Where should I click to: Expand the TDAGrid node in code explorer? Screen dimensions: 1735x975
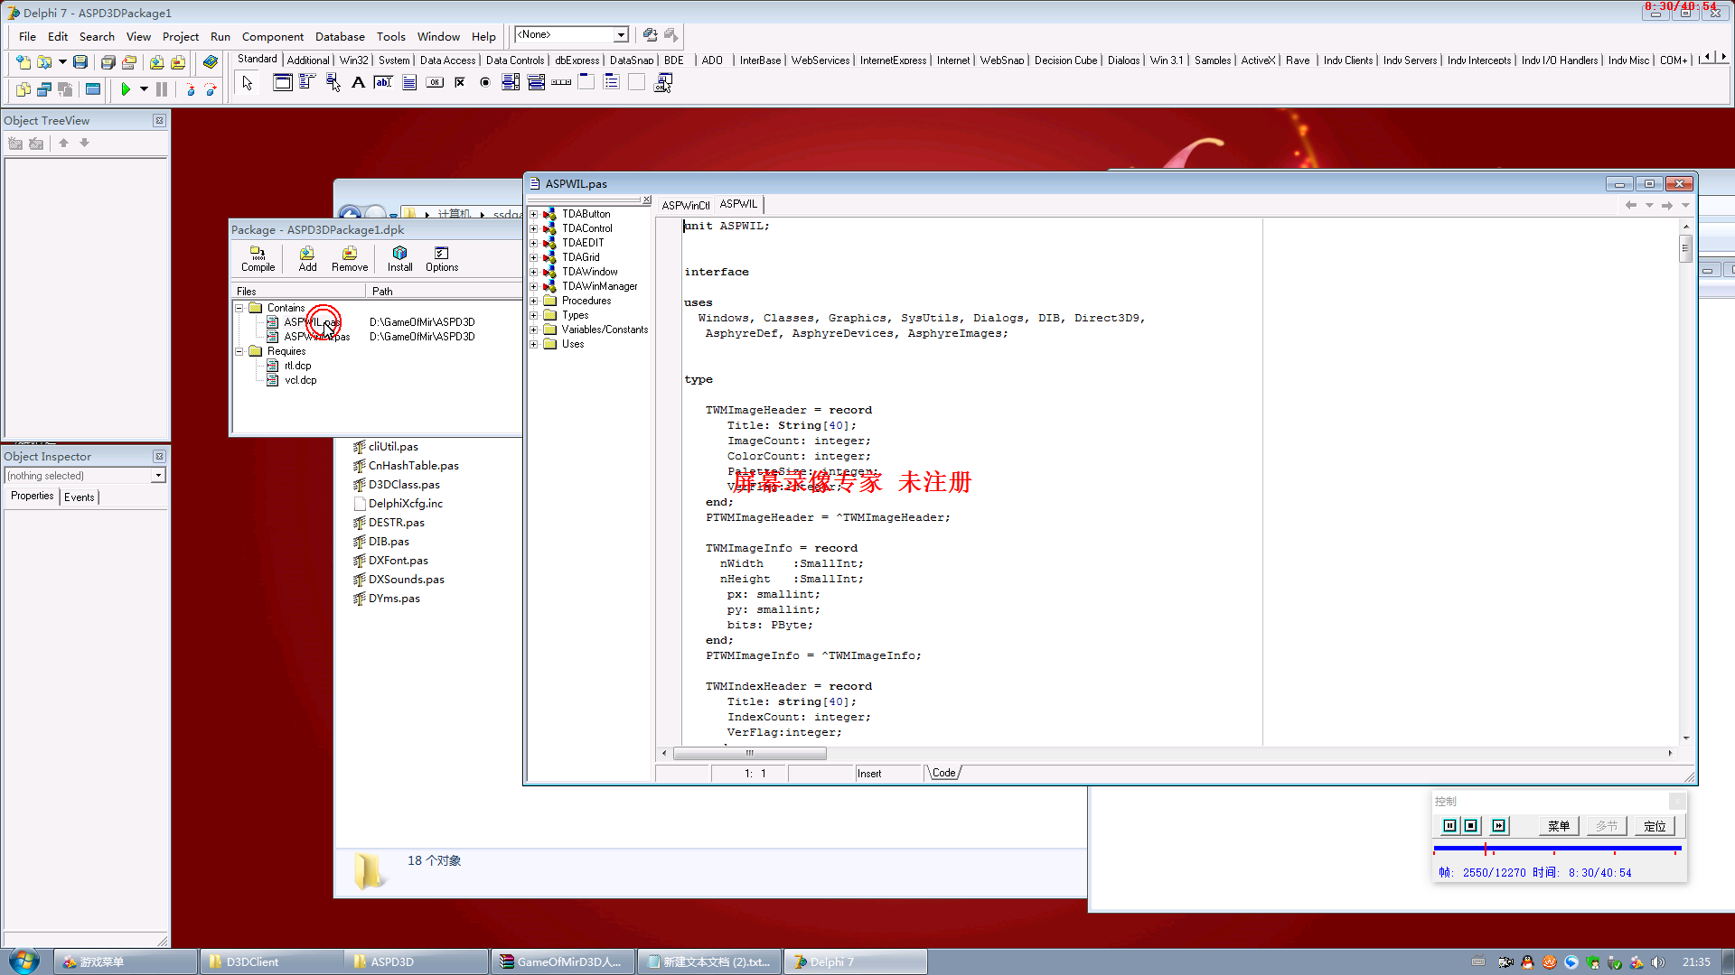tap(534, 257)
